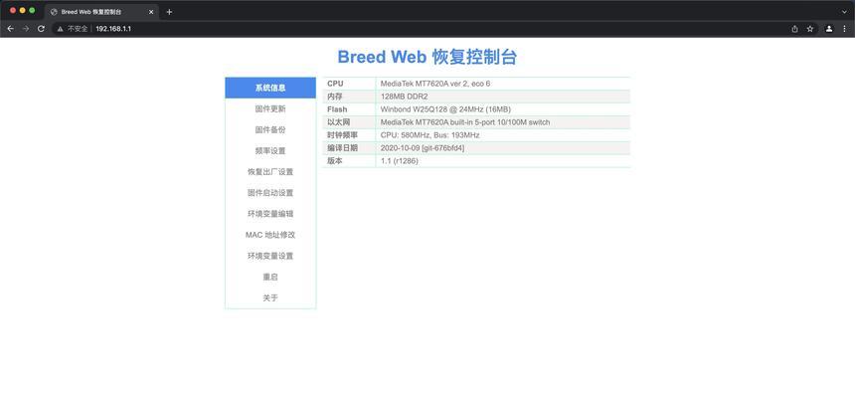Screen dimensions: 855x398
Task: Click the 128MB DDR2 value
Action: tap(404, 97)
